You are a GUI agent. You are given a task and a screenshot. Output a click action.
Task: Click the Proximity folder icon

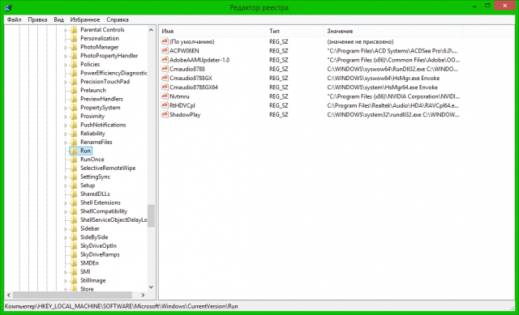74,116
